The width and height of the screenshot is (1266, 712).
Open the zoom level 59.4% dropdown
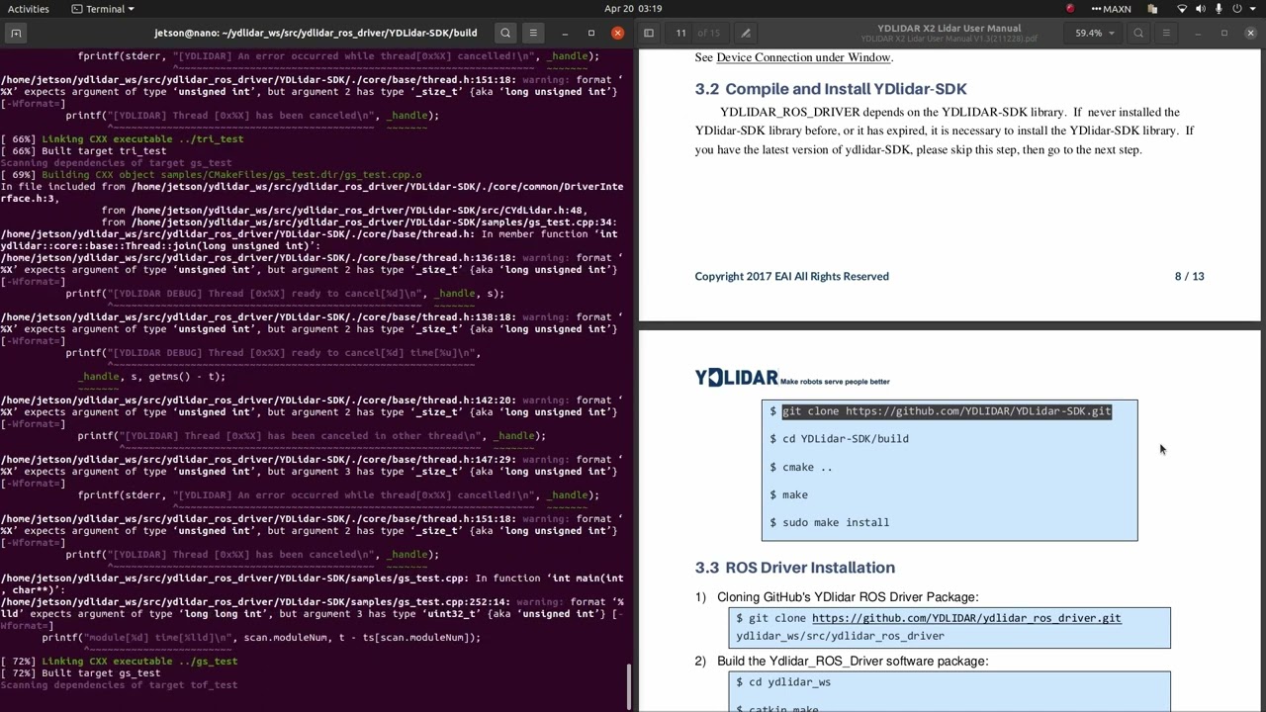(x=1095, y=33)
